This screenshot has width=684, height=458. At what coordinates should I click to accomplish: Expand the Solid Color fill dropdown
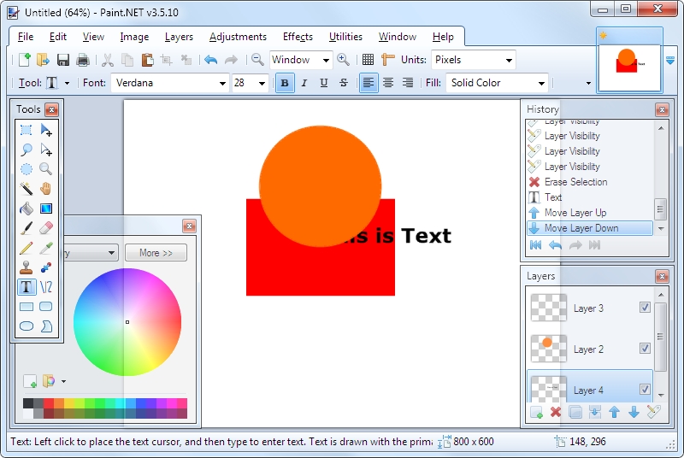[541, 83]
